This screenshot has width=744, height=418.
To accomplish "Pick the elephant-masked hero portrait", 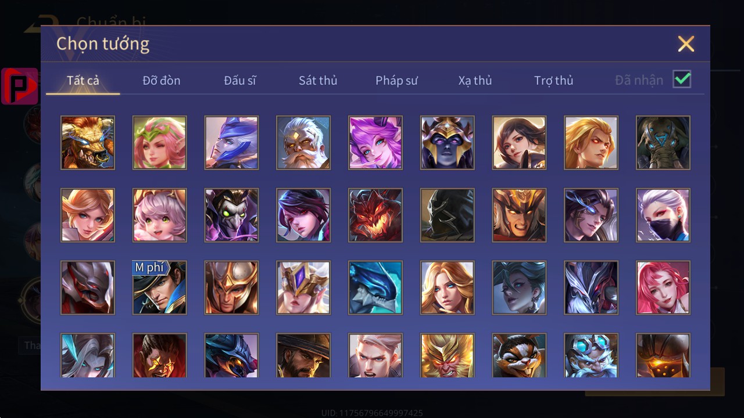I will click(x=663, y=142).
